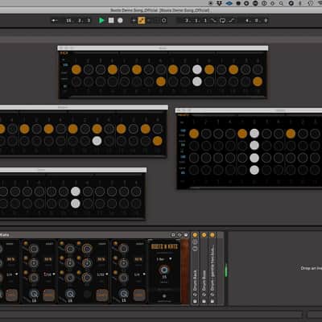322x322 pixels.
Task: Start playback with the green play button
Action: [x=101, y=20]
